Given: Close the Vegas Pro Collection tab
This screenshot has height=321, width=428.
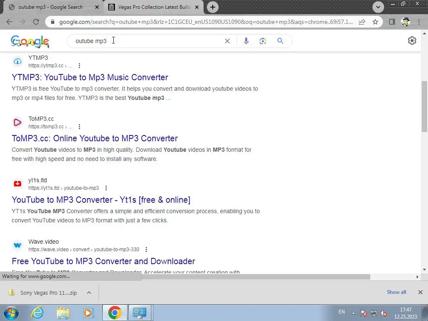Looking at the screenshot, I should click(x=197, y=7).
